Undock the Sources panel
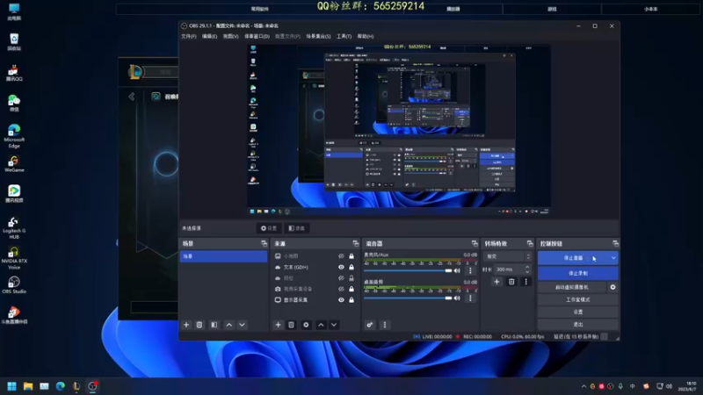Viewport: 703px width, 395px height. 356,243
